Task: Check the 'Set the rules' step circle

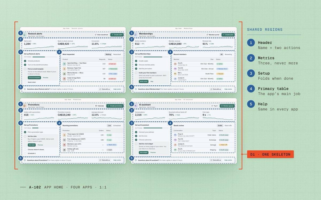Action: click(x=25, y=136)
